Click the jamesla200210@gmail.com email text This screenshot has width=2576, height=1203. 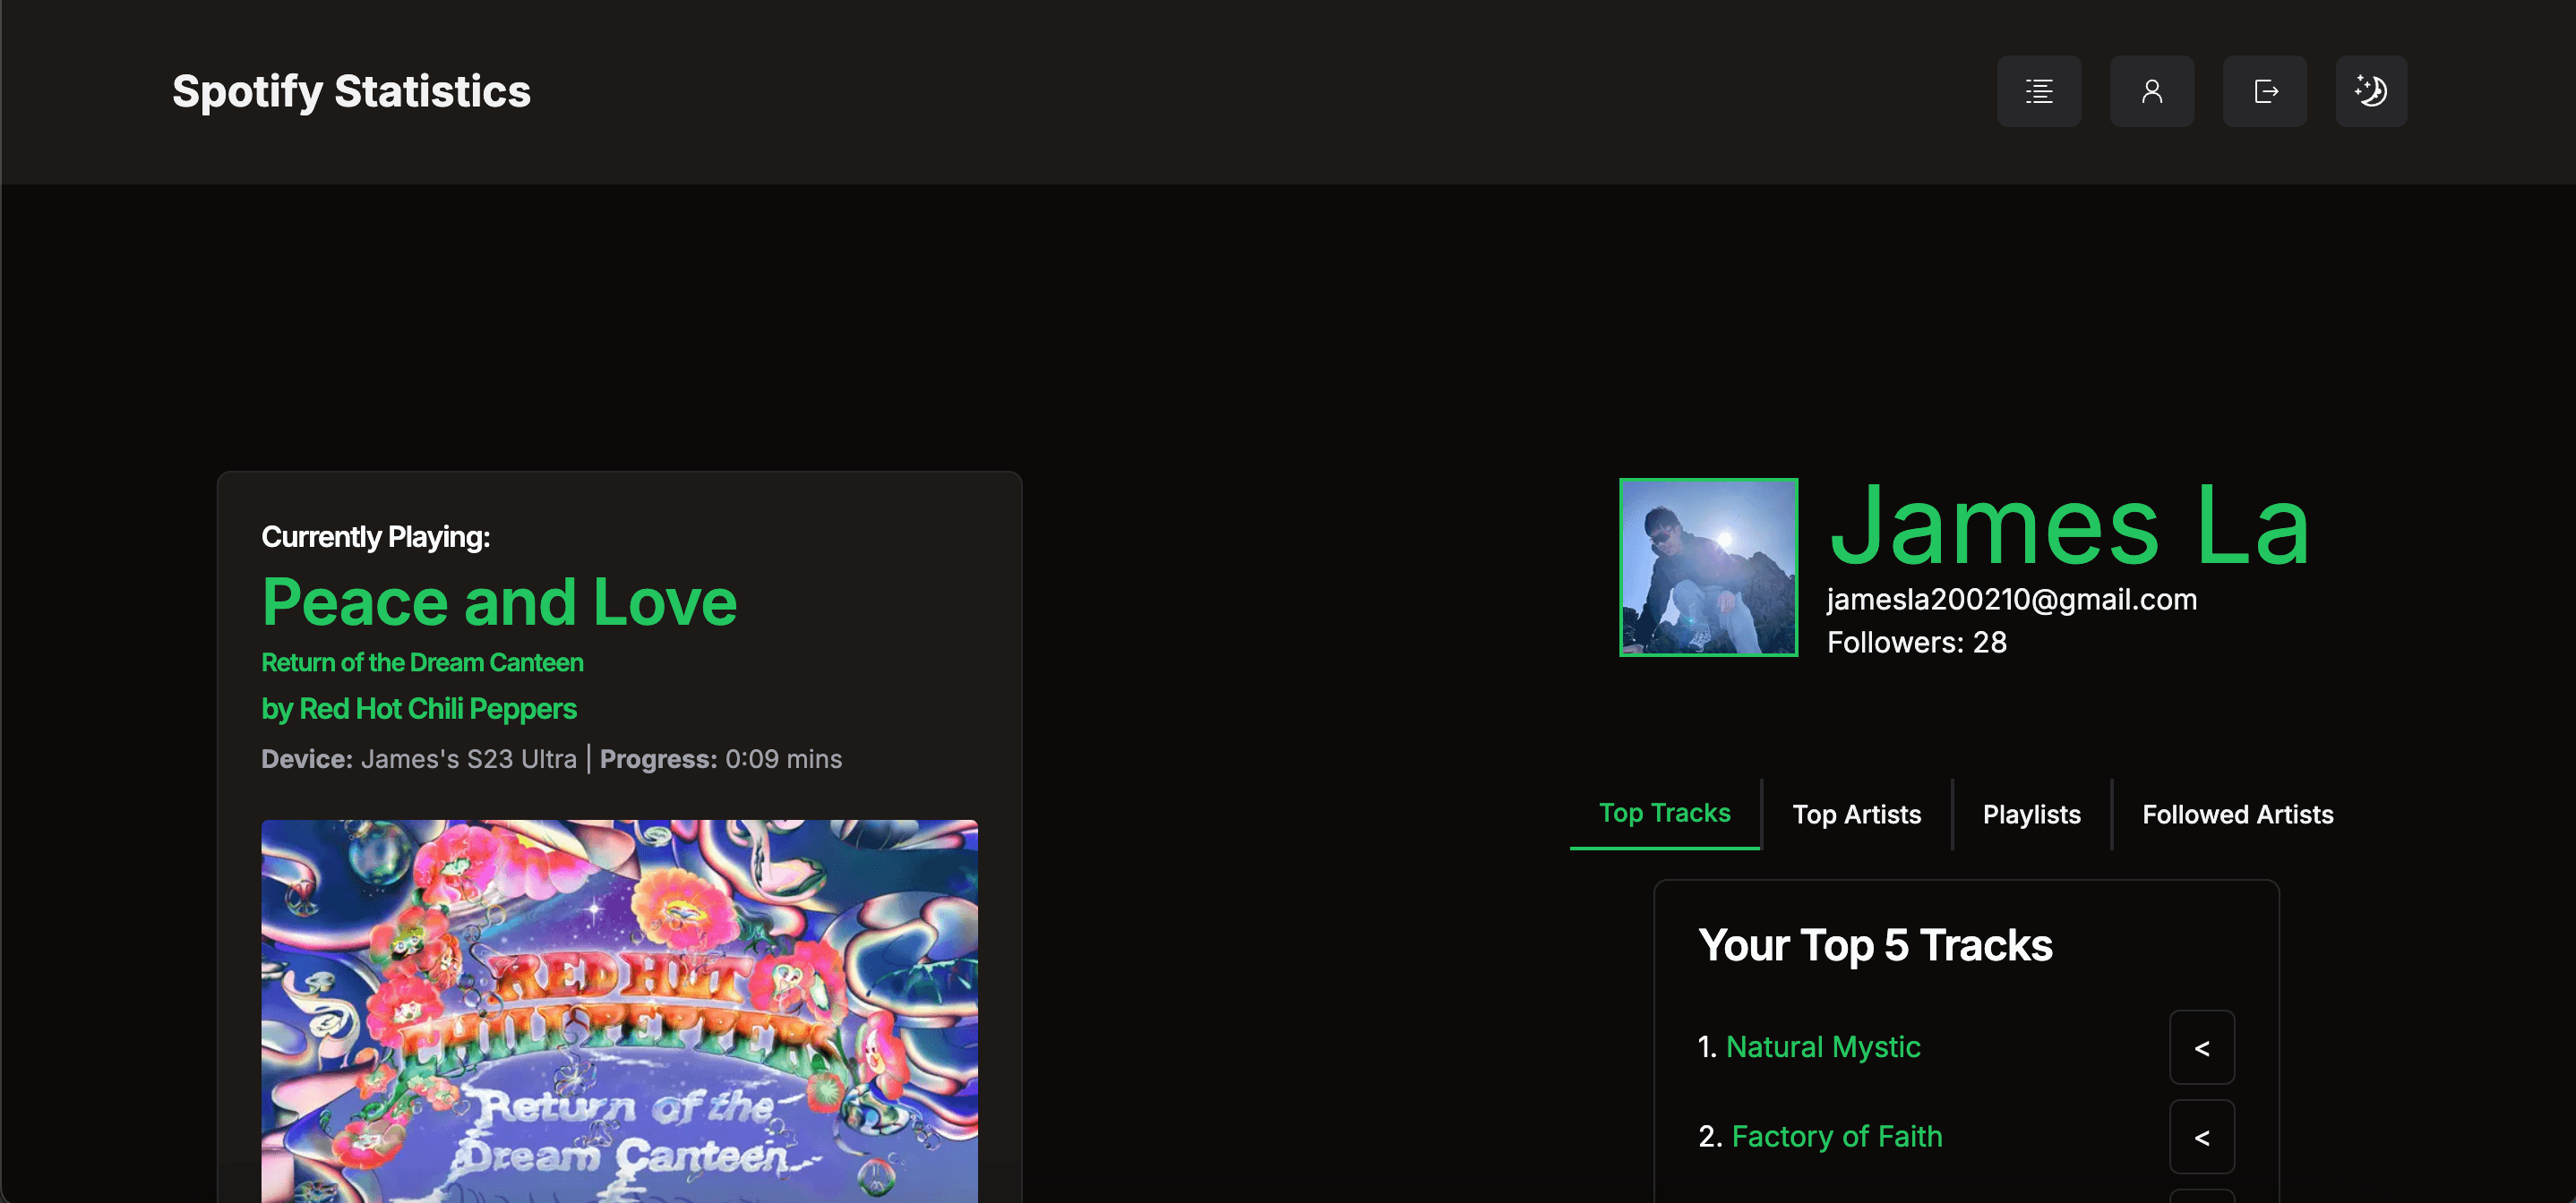2012,600
